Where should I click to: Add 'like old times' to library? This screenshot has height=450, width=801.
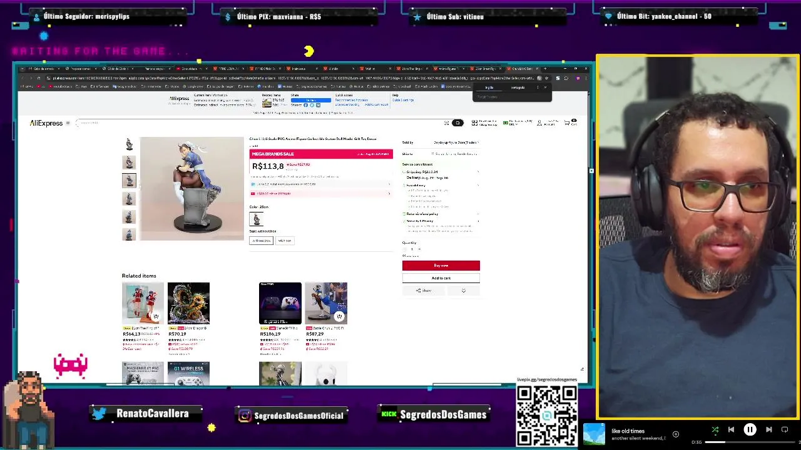click(676, 434)
